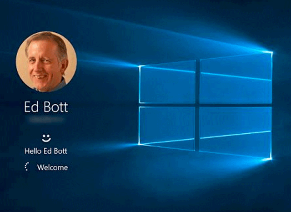291x212 pixels.
Task: Click the 'Welcome' sign-in status text
Action: point(53,167)
